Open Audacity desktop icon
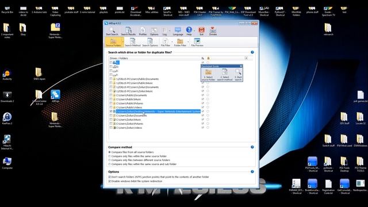The width and height of the screenshot is (368, 207). click(7, 75)
